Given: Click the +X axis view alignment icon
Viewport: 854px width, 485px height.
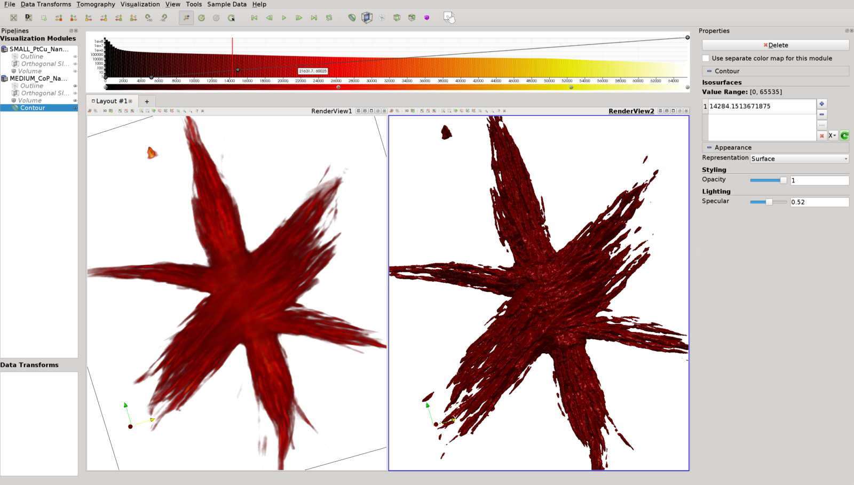Looking at the screenshot, I should 59,18.
